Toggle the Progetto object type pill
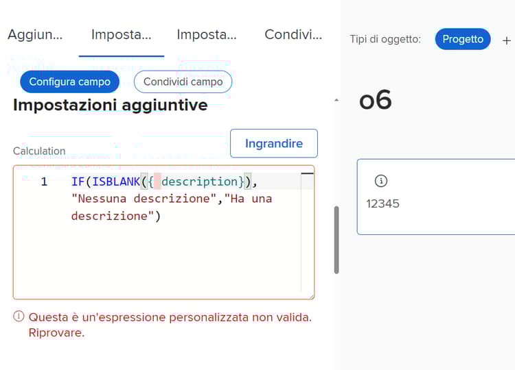The image size is (515, 370). click(x=463, y=39)
